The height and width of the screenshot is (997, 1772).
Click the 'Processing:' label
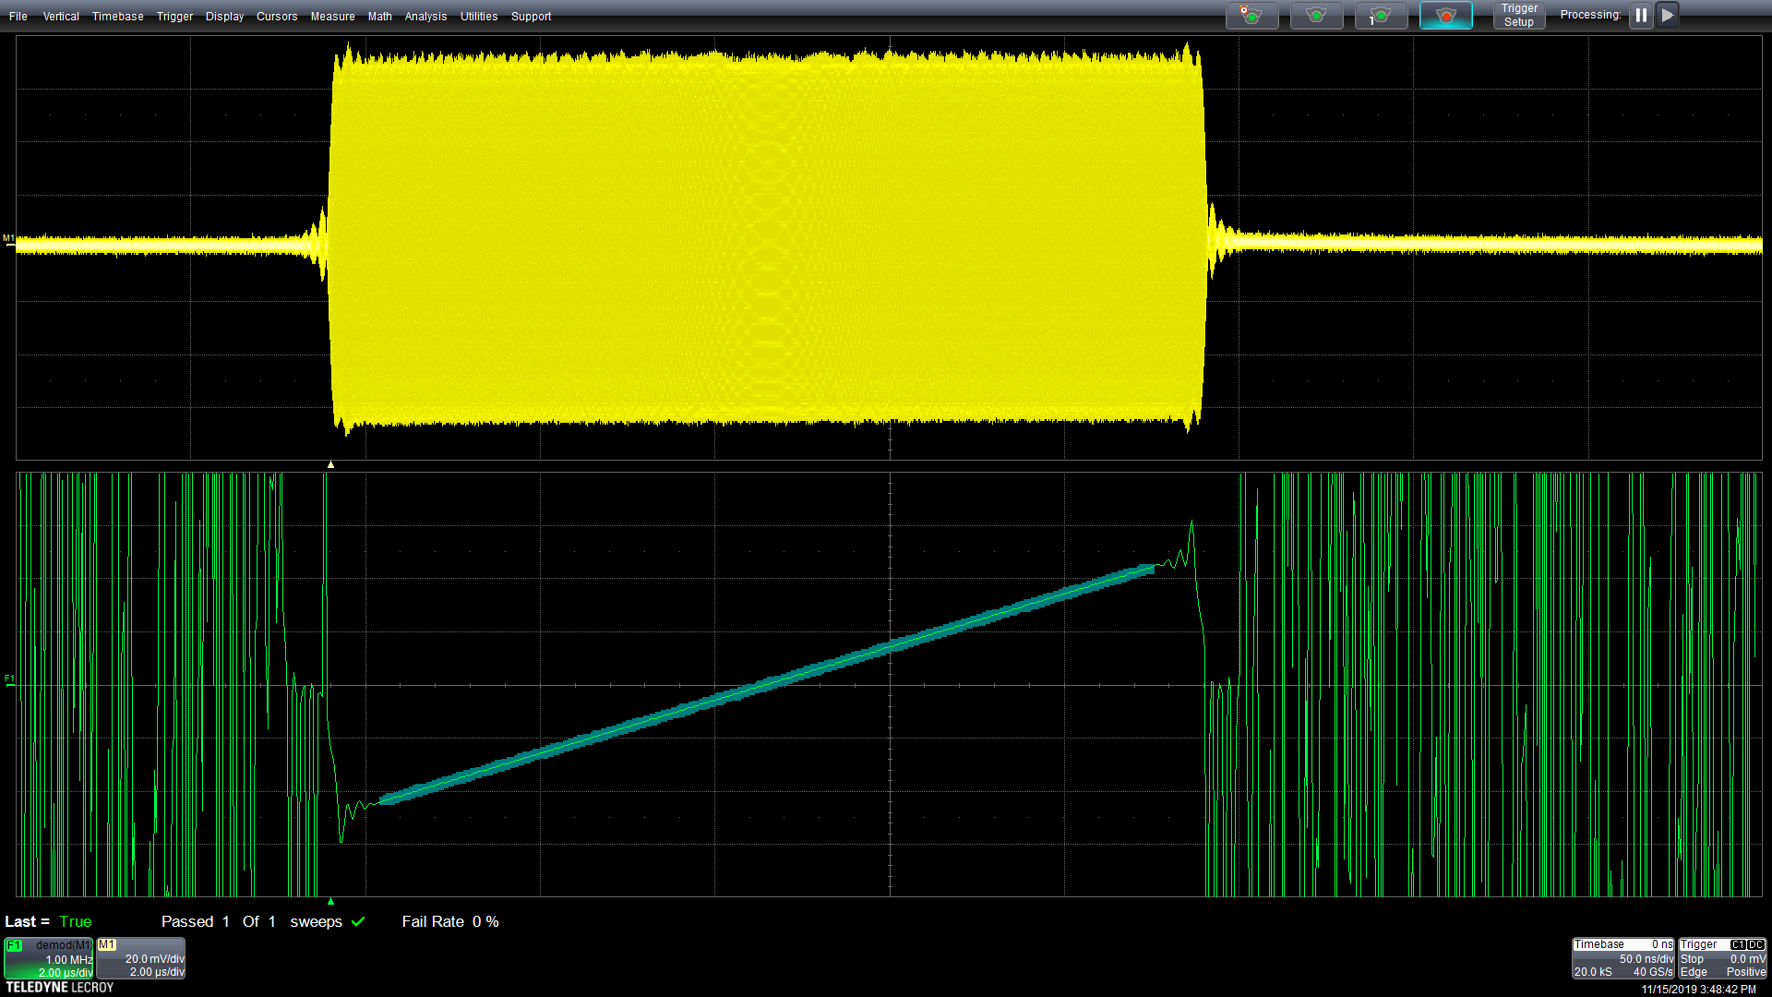click(x=1590, y=15)
